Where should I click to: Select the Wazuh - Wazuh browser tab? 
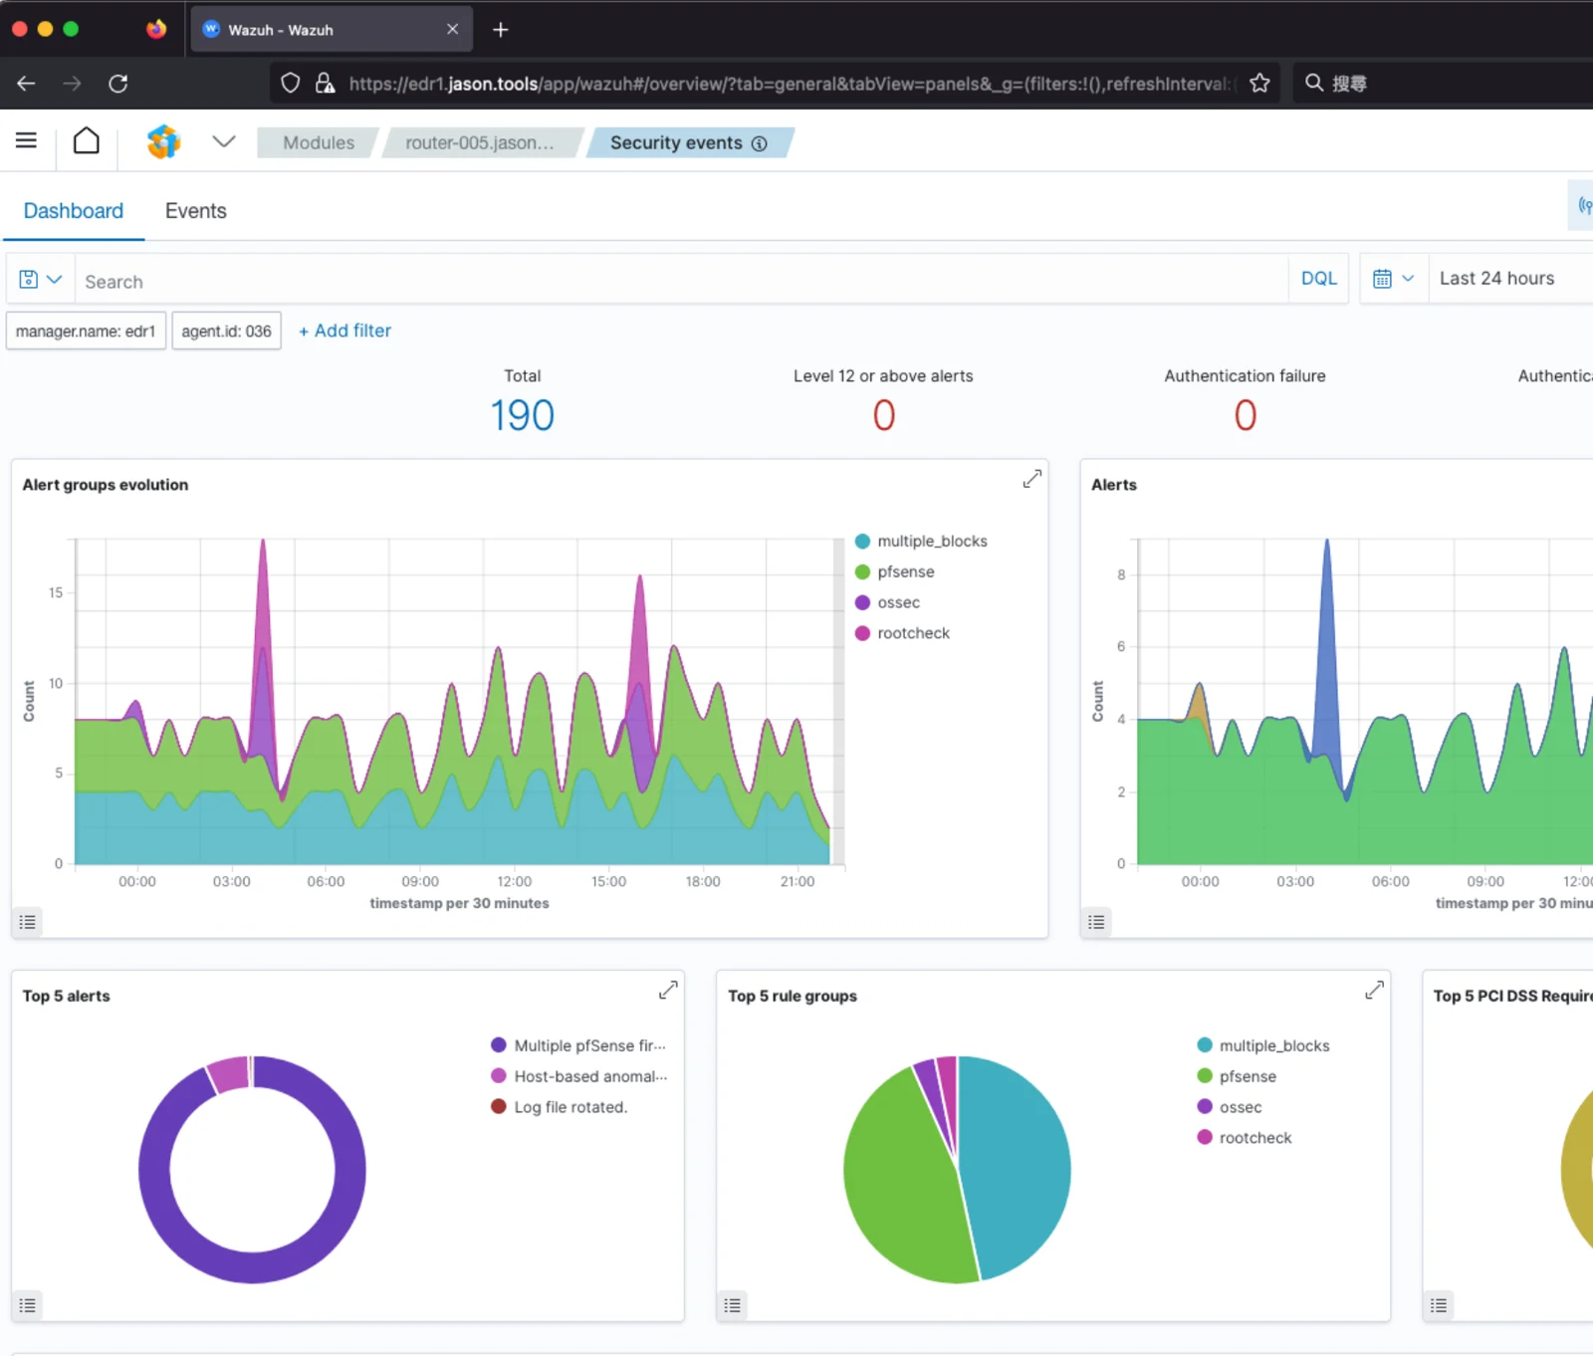click(x=331, y=30)
